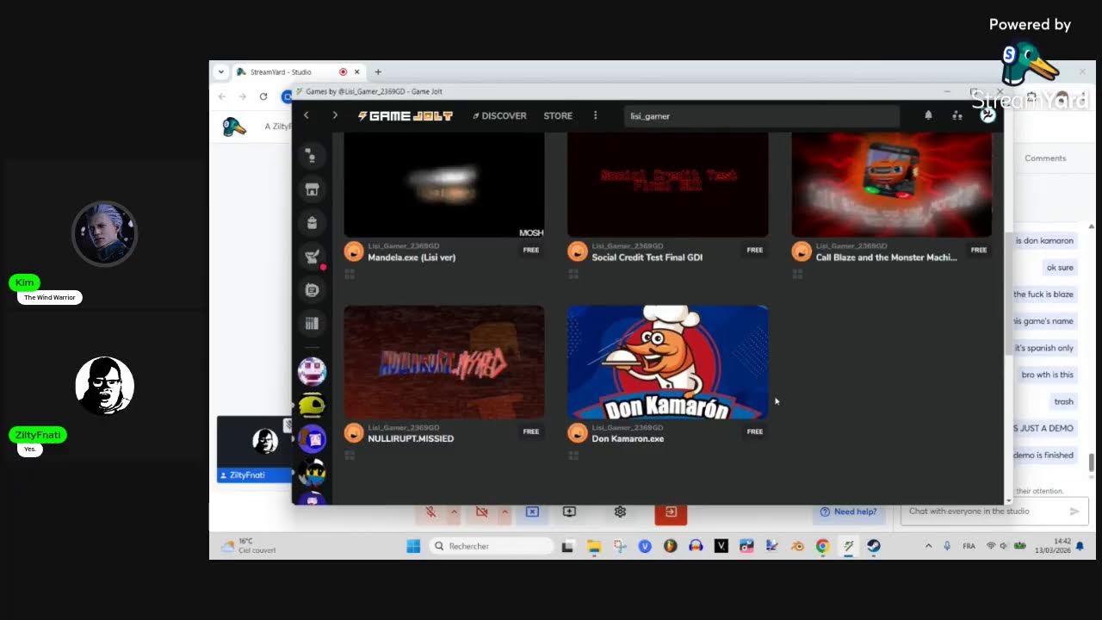Open the shop icon in Game Jolt sidebar
Viewport: 1102px width, 620px height.
click(312, 189)
